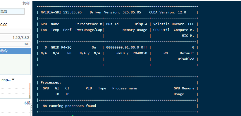
Task: Expand the enp network interface dropdown arrow
Action: (13, 79)
